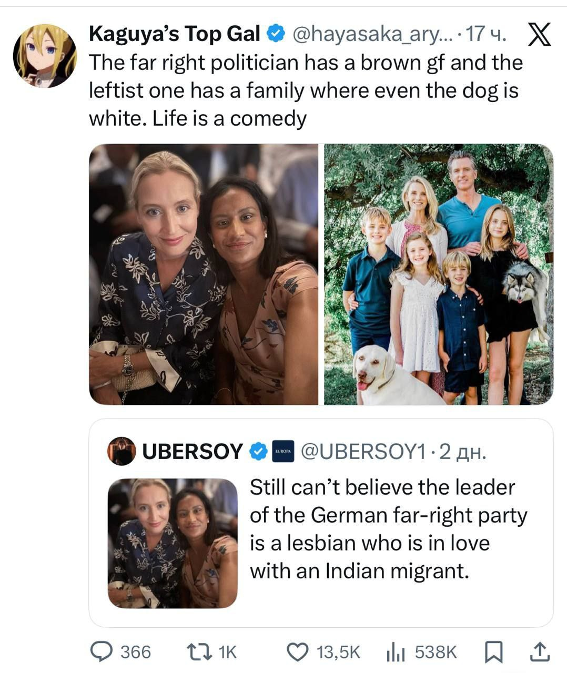Open view analytics bar chart icon
The width and height of the screenshot is (567, 673).
coord(396,652)
